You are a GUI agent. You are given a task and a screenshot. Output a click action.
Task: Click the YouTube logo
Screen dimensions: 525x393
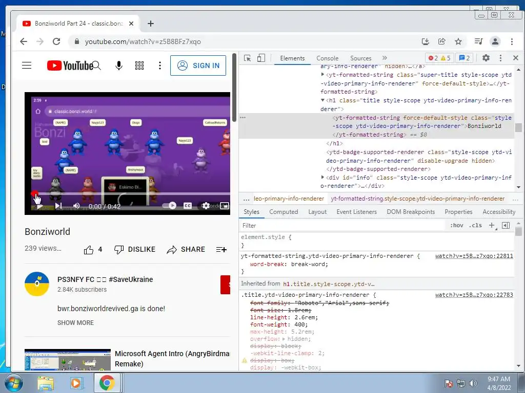(70, 65)
